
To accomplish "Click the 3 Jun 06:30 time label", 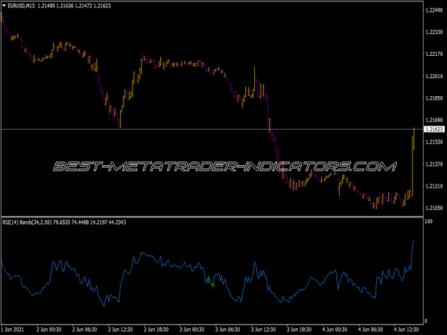I will pos(227,330).
